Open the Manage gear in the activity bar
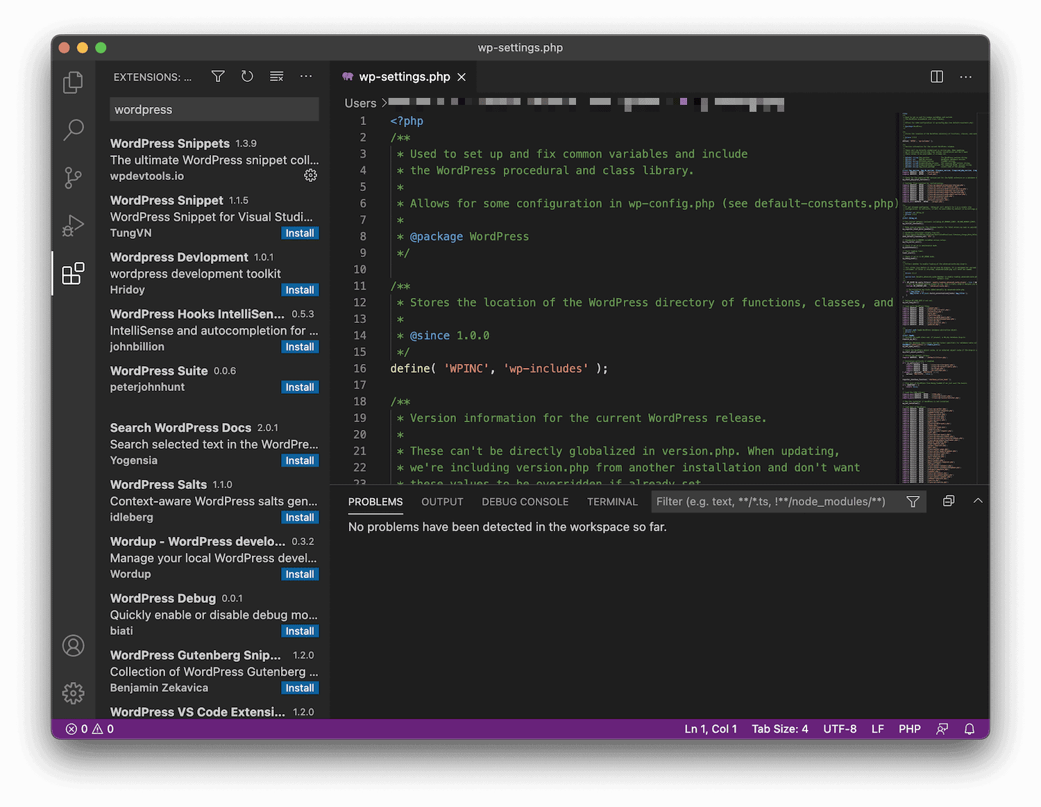The height and width of the screenshot is (807, 1041). (x=73, y=692)
